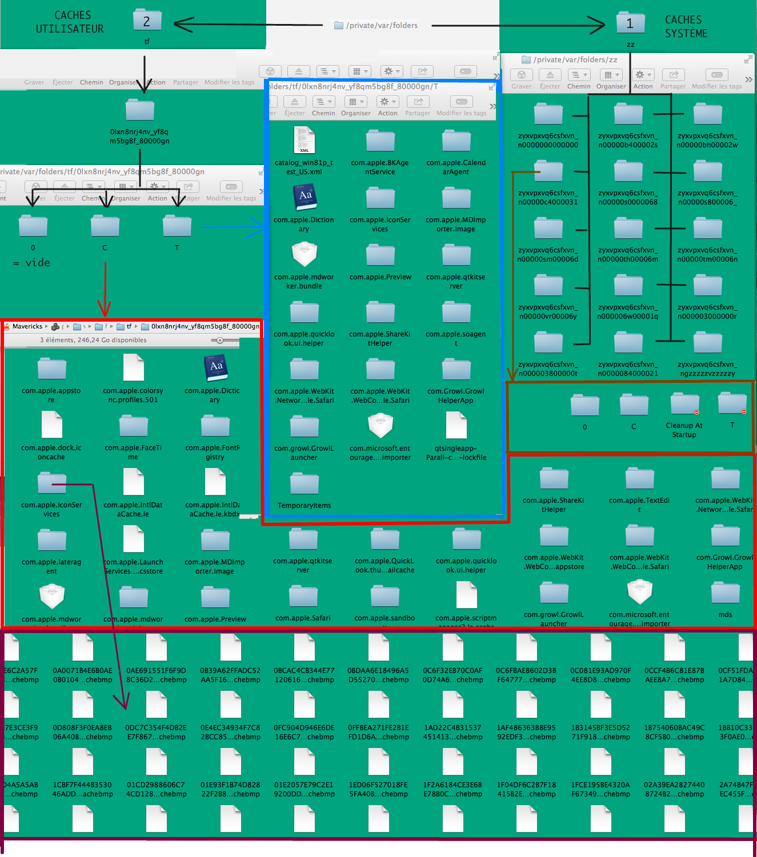Open com.apple.QuickLook.thu…ailcache folder

coord(384,539)
